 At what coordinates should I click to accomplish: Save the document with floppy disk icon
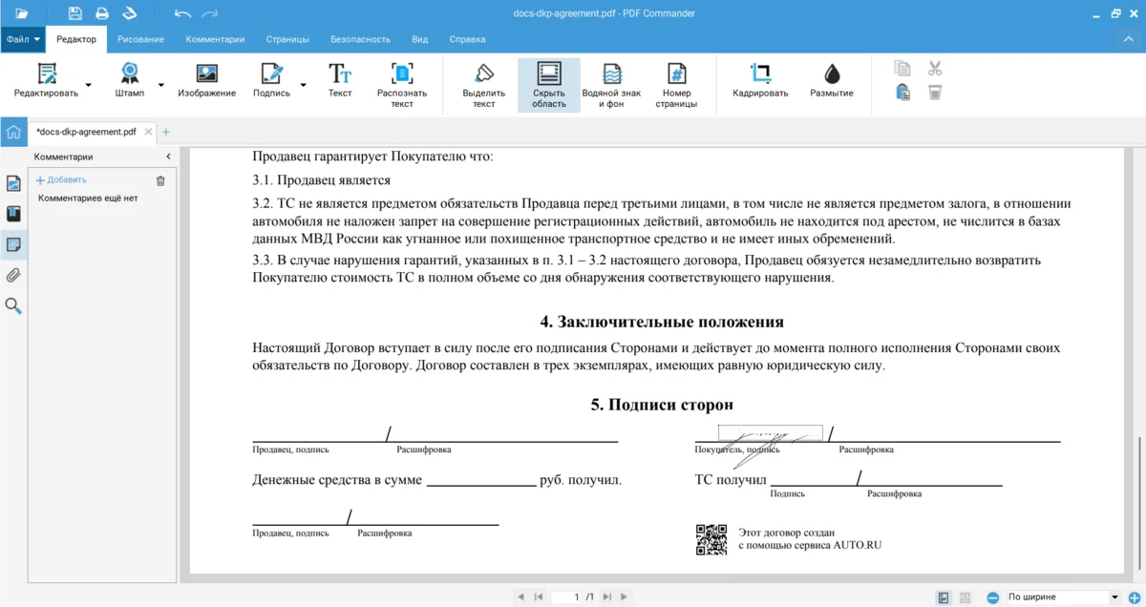click(75, 13)
